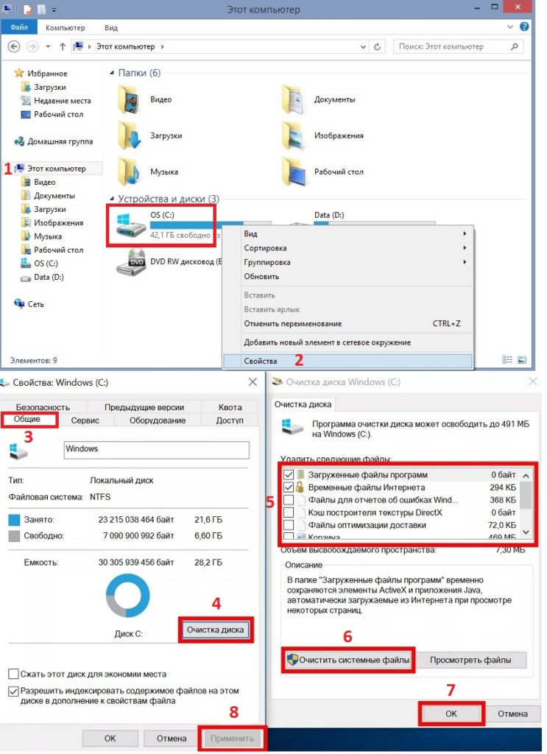Viewport: 547px width, 754px height.
Task: Open the Видео folder icon in Папки
Action: [x=128, y=99]
